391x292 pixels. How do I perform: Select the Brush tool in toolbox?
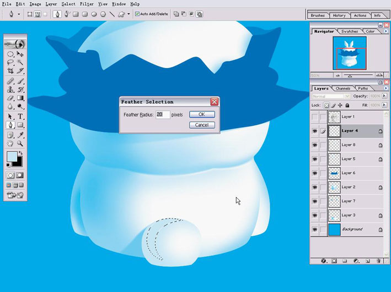coord(20,81)
